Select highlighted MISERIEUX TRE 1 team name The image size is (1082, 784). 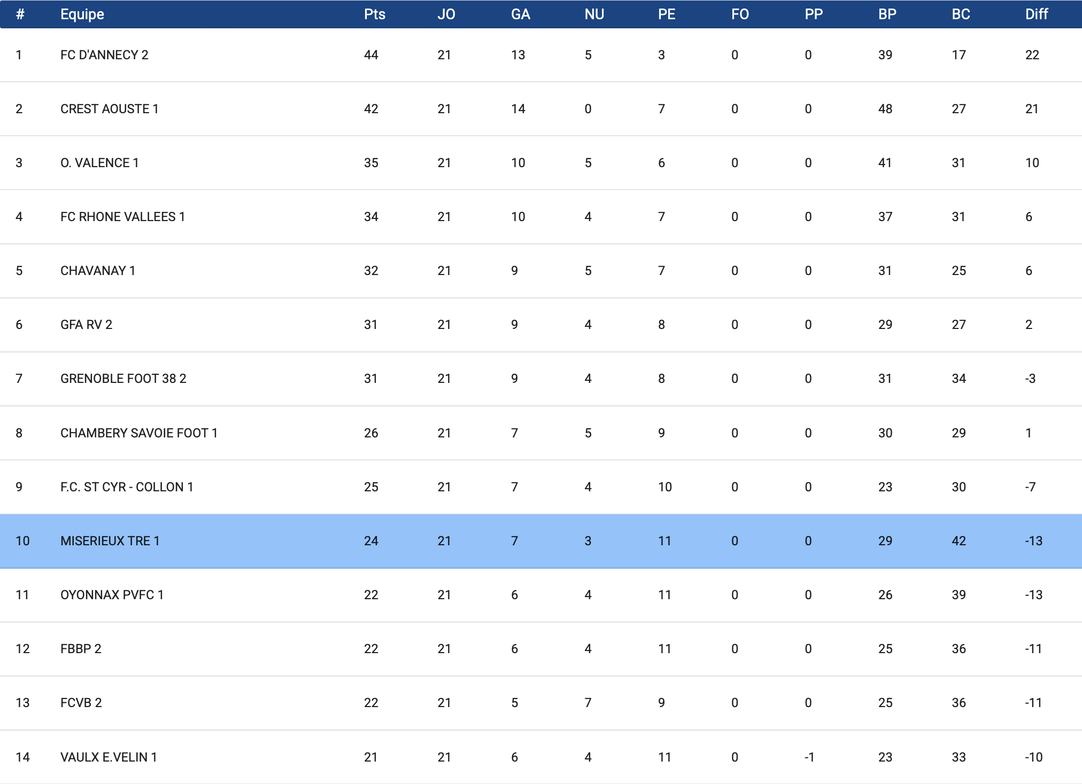click(x=110, y=541)
